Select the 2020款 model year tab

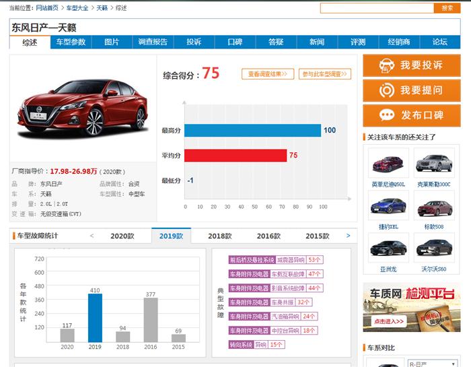click(122, 236)
